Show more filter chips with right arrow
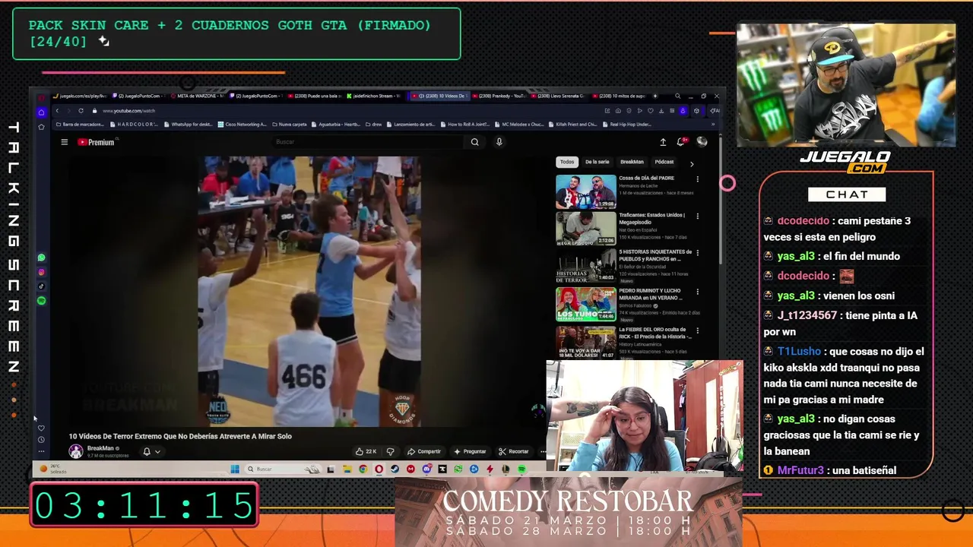This screenshot has width=973, height=547. pos(692,163)
